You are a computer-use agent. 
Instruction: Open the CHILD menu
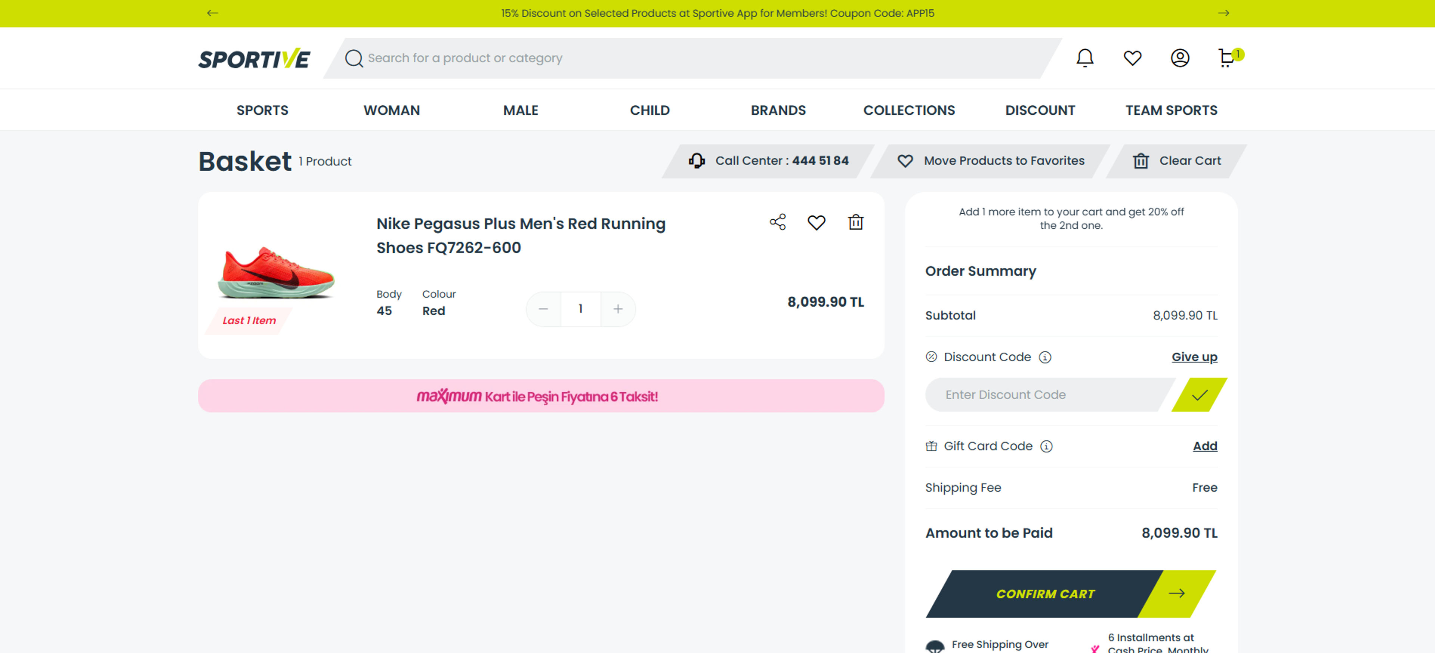(649, 110)
